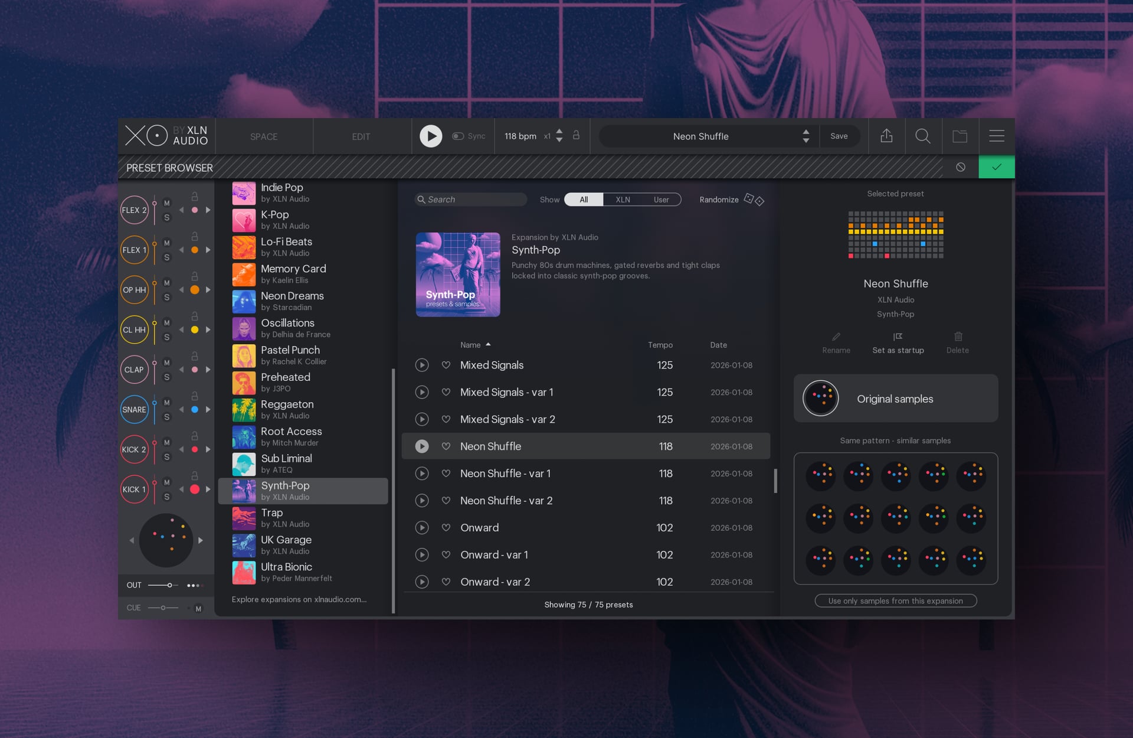Viewport: 1133px width, 738px height.
Task: Confirm with the green checkmark button
Action: click(x=996, y=167)
